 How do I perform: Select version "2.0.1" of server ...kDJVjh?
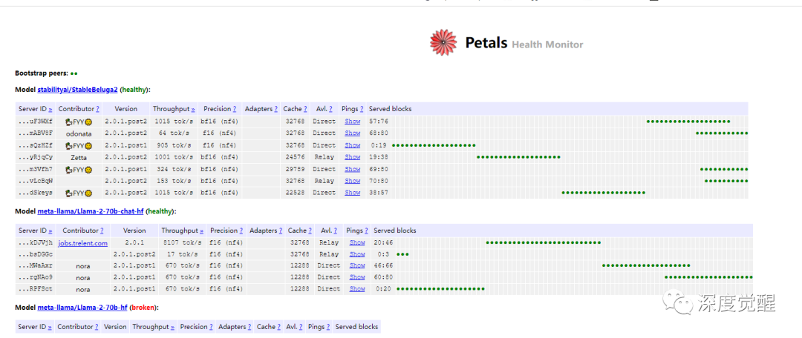click(134, 243)
